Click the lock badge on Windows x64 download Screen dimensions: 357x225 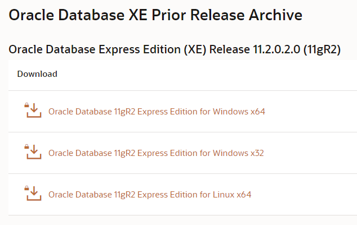pyautogui.click(x=26, y=105)
